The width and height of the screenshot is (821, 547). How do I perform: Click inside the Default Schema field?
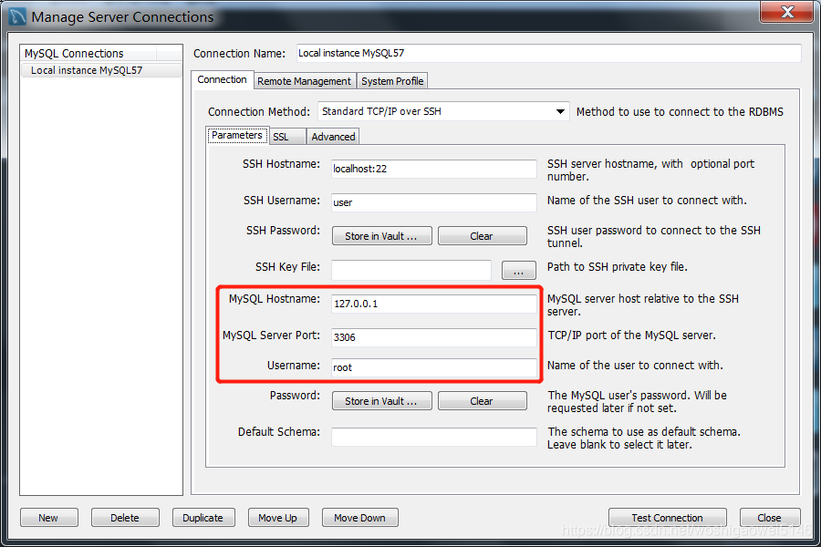pyautogui.click(x=433, y=437)
